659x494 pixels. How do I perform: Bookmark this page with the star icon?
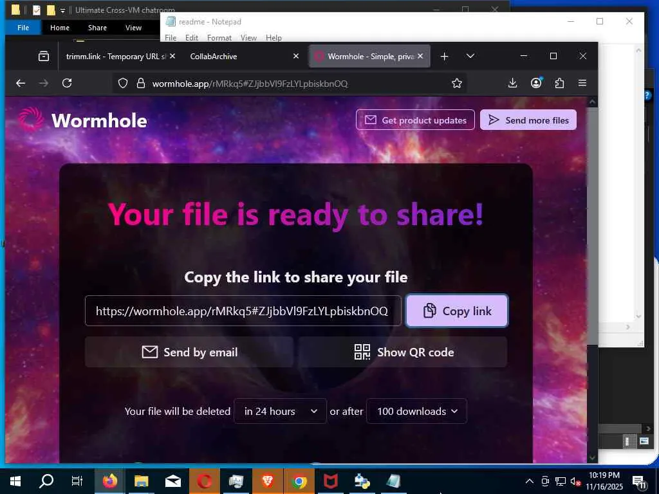coord(457,83)
